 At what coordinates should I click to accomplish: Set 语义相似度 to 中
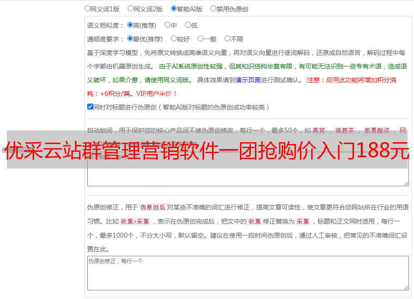[x=167, y=25]
